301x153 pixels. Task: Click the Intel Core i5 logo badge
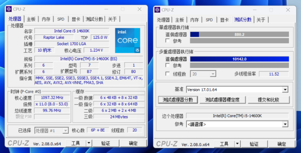pyautogui.click(x=127, y=40)
